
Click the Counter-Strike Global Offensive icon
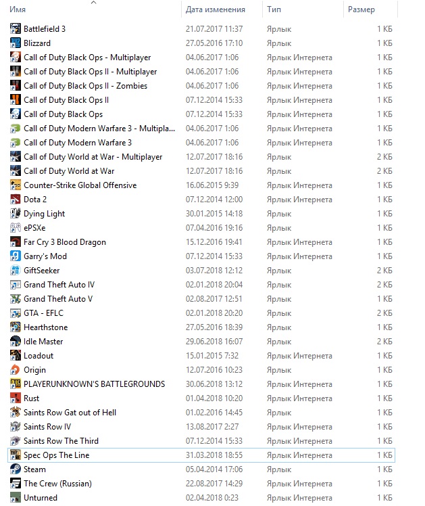[15, 185]
